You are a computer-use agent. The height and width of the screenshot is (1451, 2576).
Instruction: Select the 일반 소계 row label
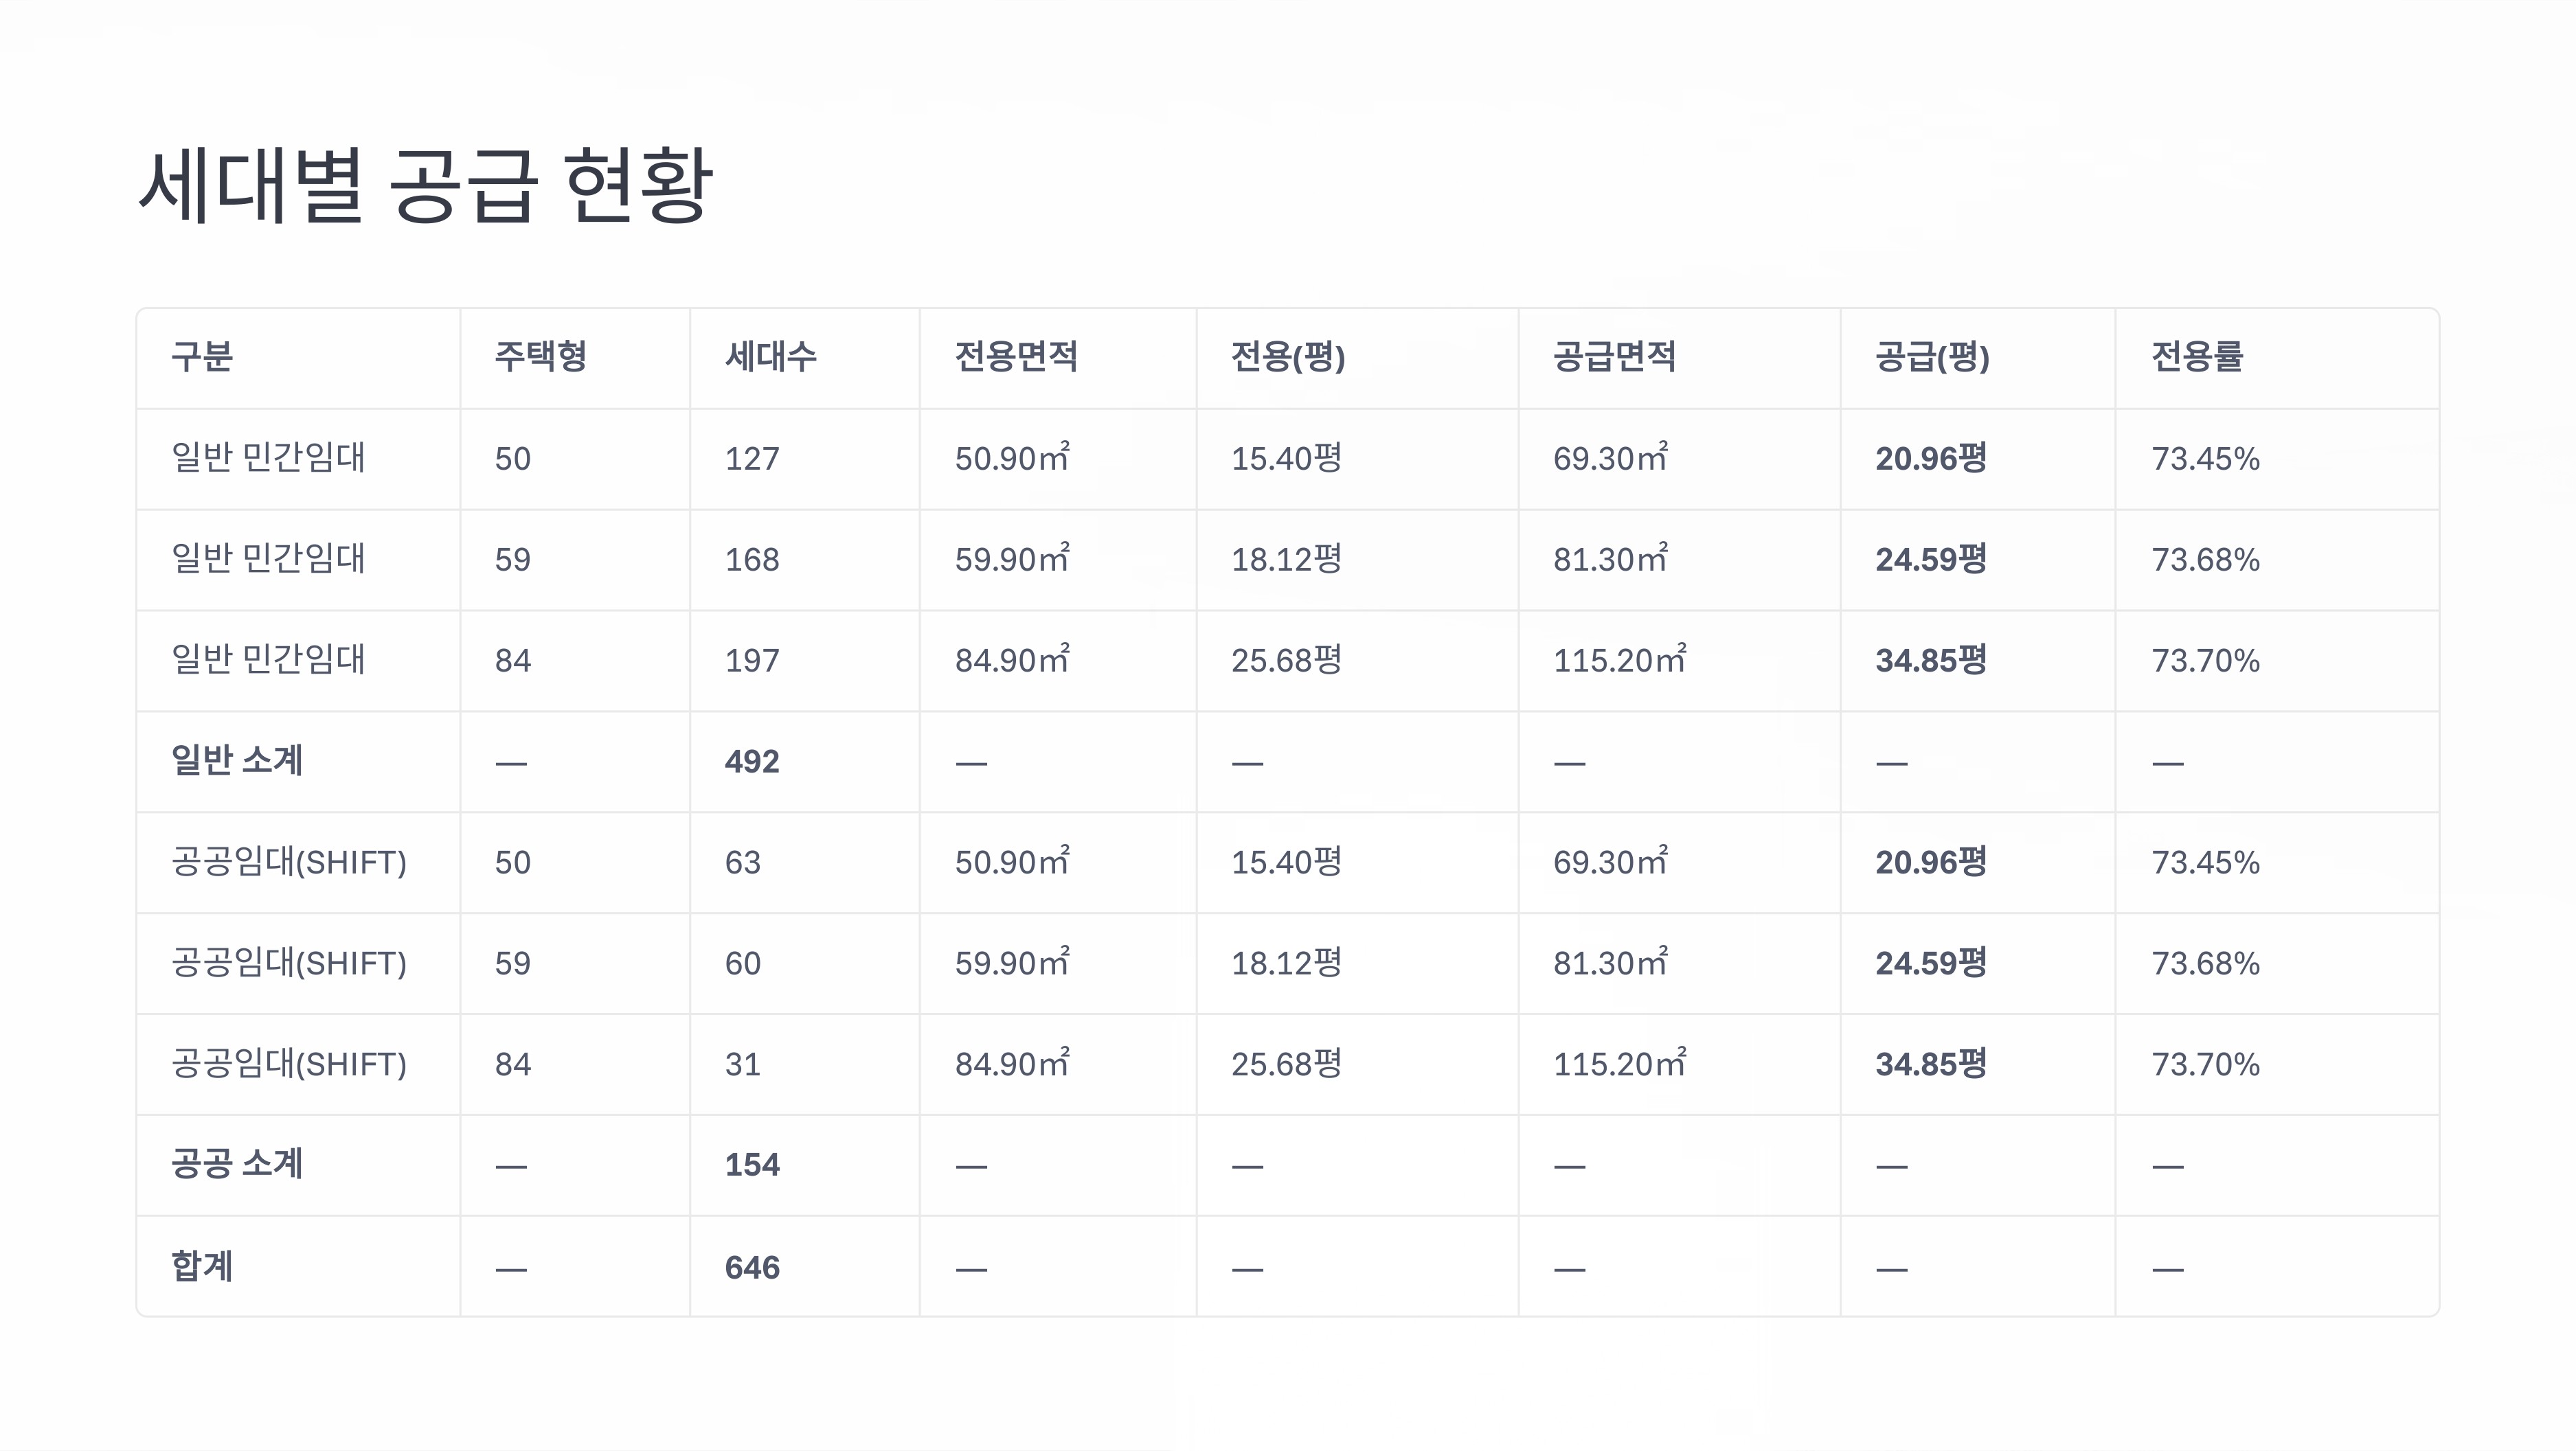(237, 760)
